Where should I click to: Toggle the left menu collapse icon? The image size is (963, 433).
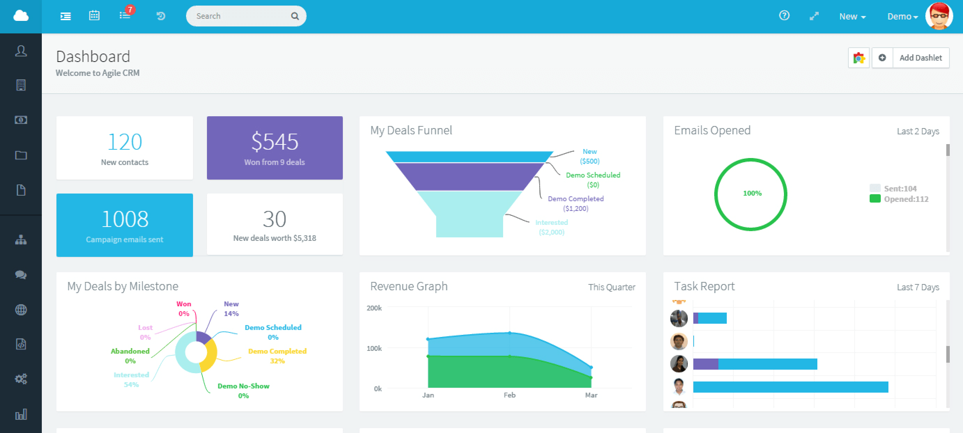point(66,16)
